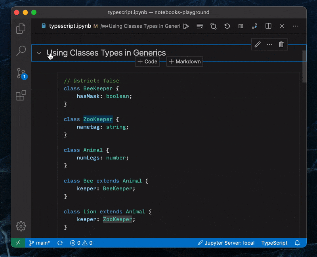Add a new Markdown cell
317x257 pixels.
point(185,61)
